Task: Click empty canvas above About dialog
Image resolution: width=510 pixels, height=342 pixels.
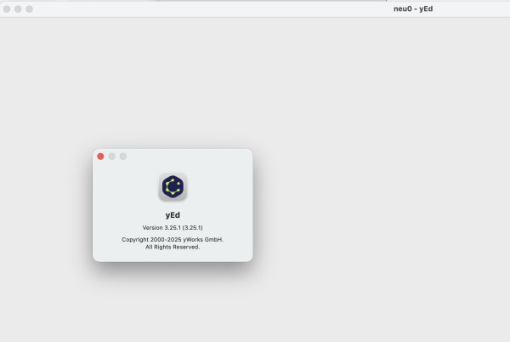Action: (173, 85)
